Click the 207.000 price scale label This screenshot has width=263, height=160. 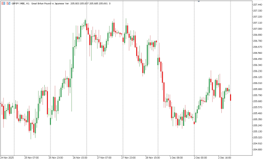pyautogui.click(x=257, y=29)
